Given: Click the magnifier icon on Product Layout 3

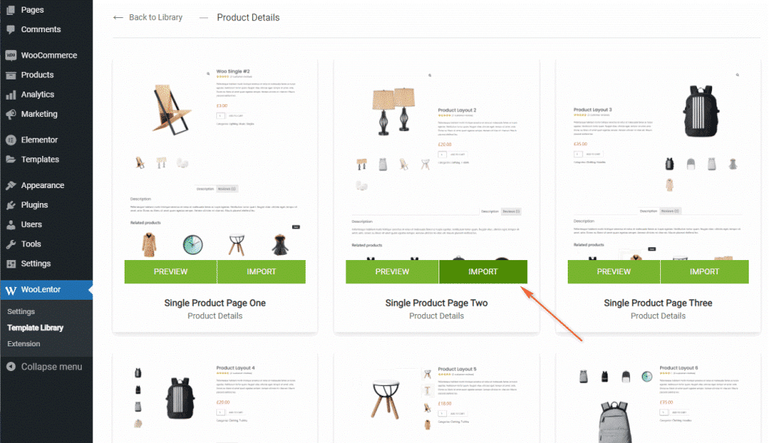Looking at the screenshot, I should (737, 75).
